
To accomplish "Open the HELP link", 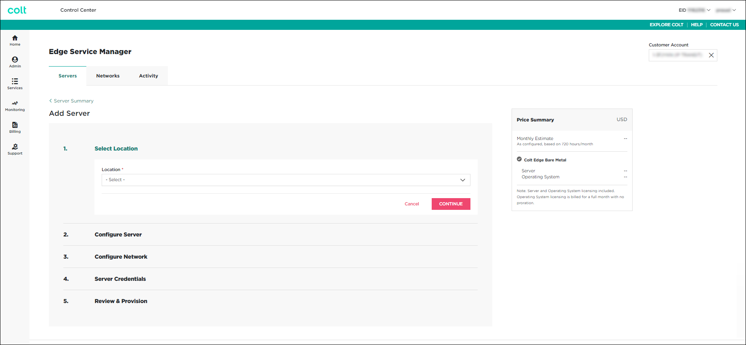I will (696, 25).
